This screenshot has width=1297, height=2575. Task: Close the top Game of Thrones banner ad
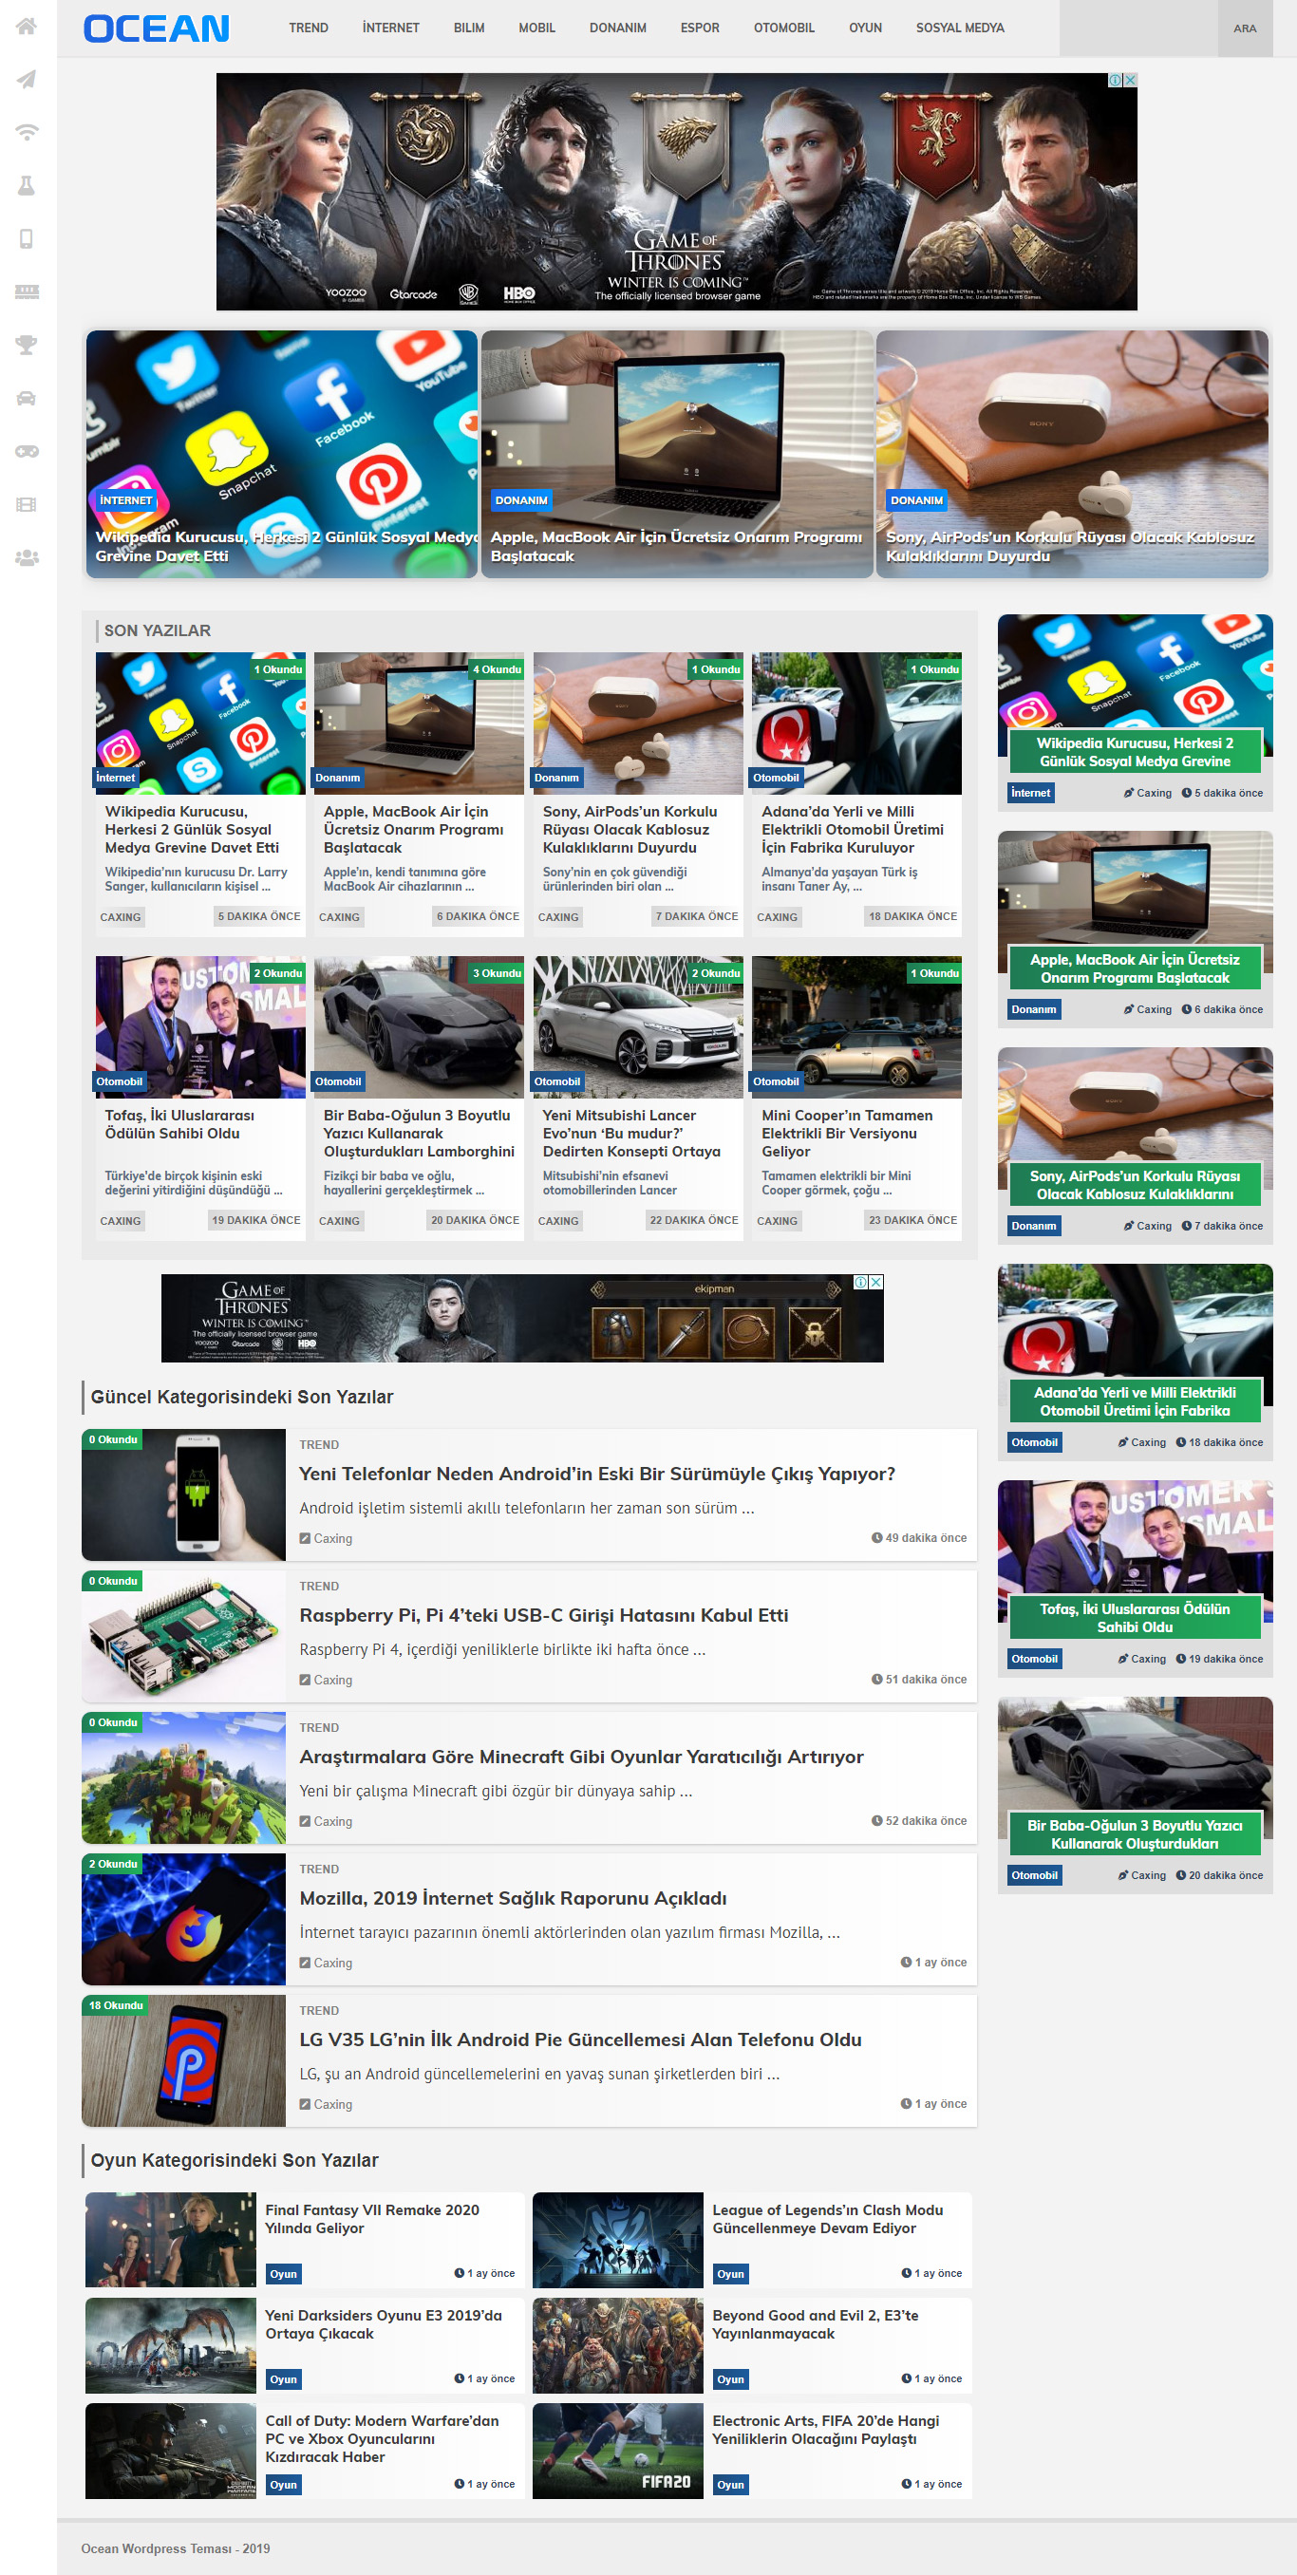1130,80
